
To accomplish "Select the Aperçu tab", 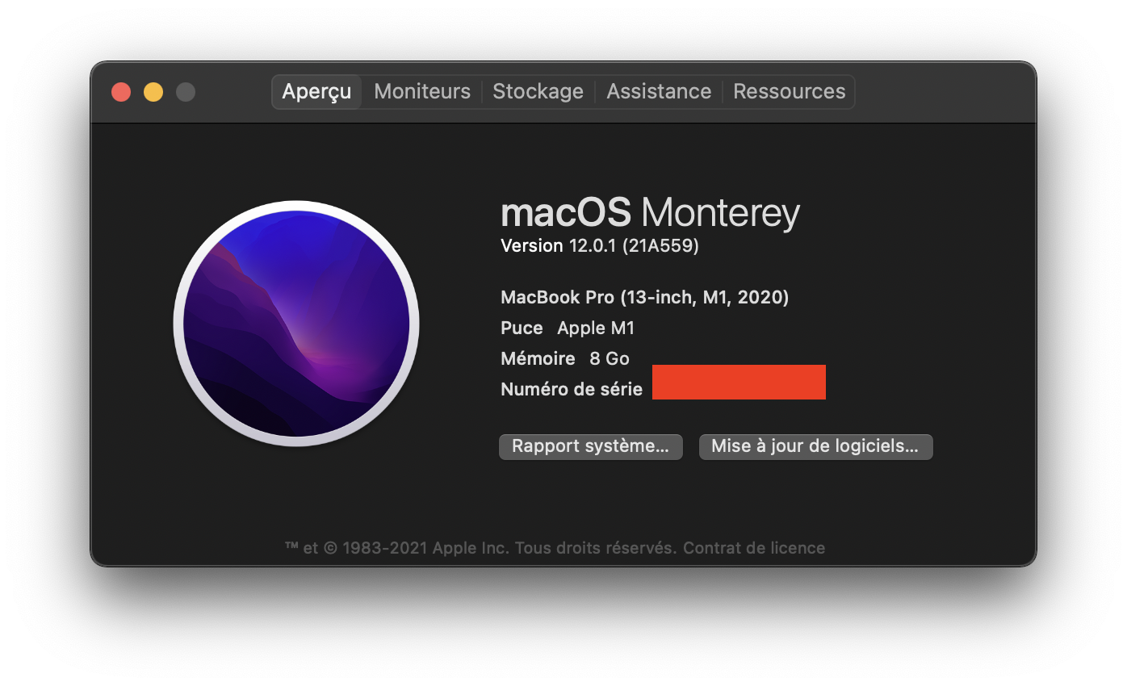I will [x=316, y=92].
